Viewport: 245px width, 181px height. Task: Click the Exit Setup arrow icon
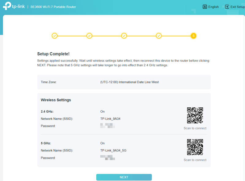[x=227, y=7]
